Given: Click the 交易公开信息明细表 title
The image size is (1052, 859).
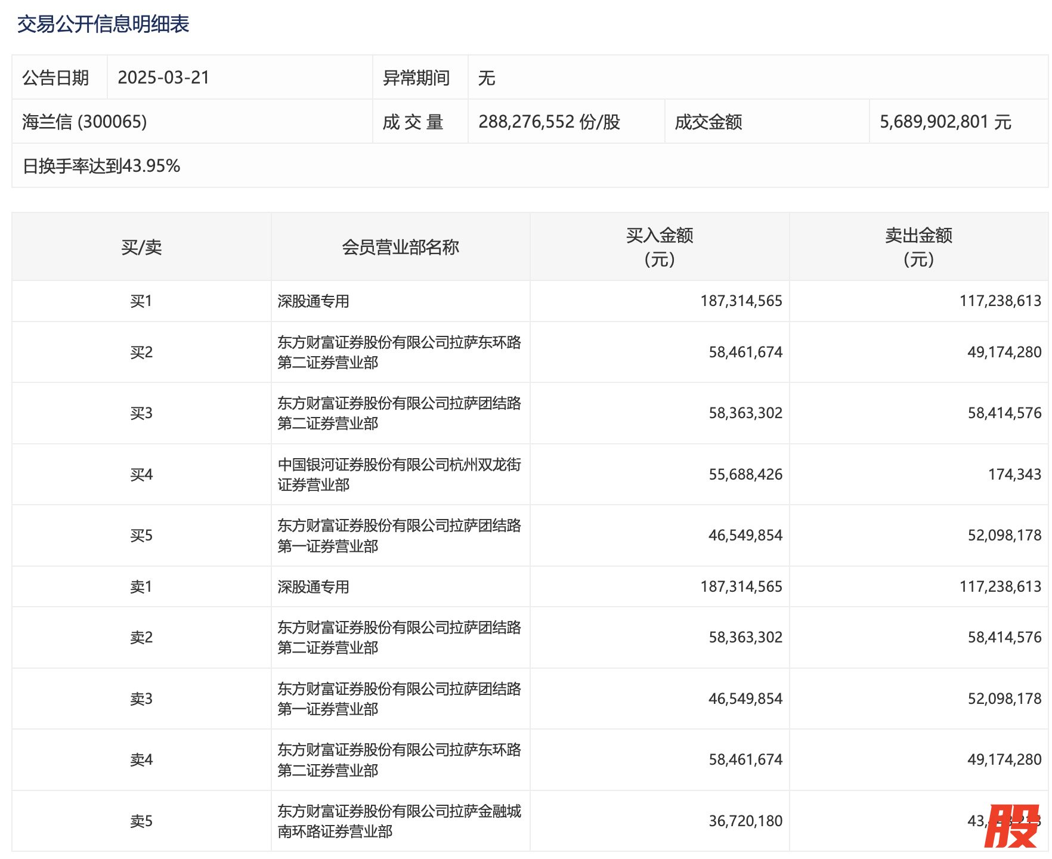Looking at the screenshot, I should [x=103, y=24].
